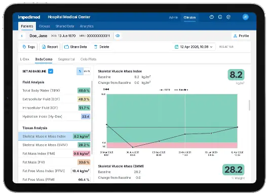This screenshot has width=269, height=196.
Task: Delete the measurement
Action: pos(101,47)
